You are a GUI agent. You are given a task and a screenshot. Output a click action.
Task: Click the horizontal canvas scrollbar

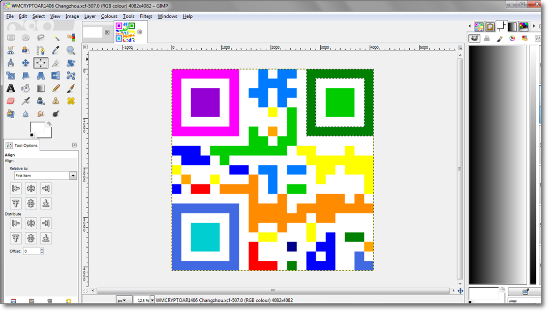(273, 290)
